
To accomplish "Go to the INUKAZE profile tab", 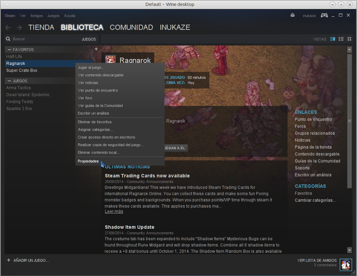I will (x=175, y=27).
